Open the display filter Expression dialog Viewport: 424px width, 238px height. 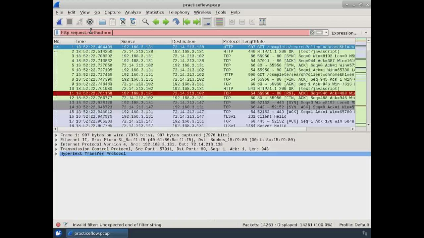344,33
